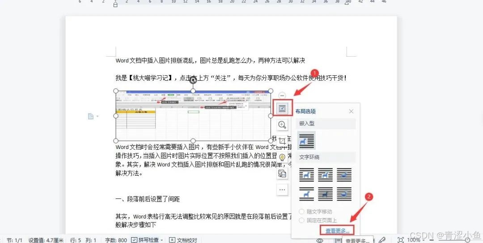Select the through text wrap icon
This screenshot has height=243, width=483.
tap(344, 175)
